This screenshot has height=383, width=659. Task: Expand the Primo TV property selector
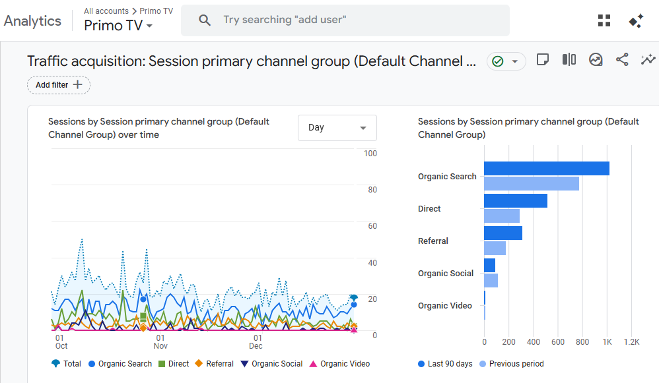coord(118,26)
